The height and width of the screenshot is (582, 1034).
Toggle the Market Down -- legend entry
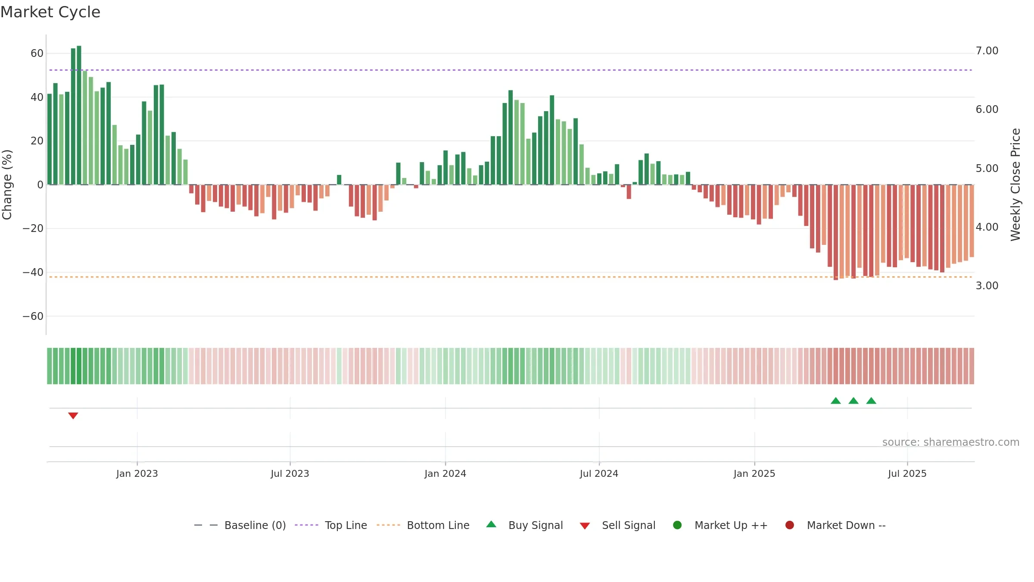coord(835,525)
